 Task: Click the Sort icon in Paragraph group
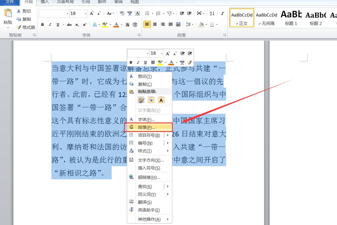pos(212,13)
